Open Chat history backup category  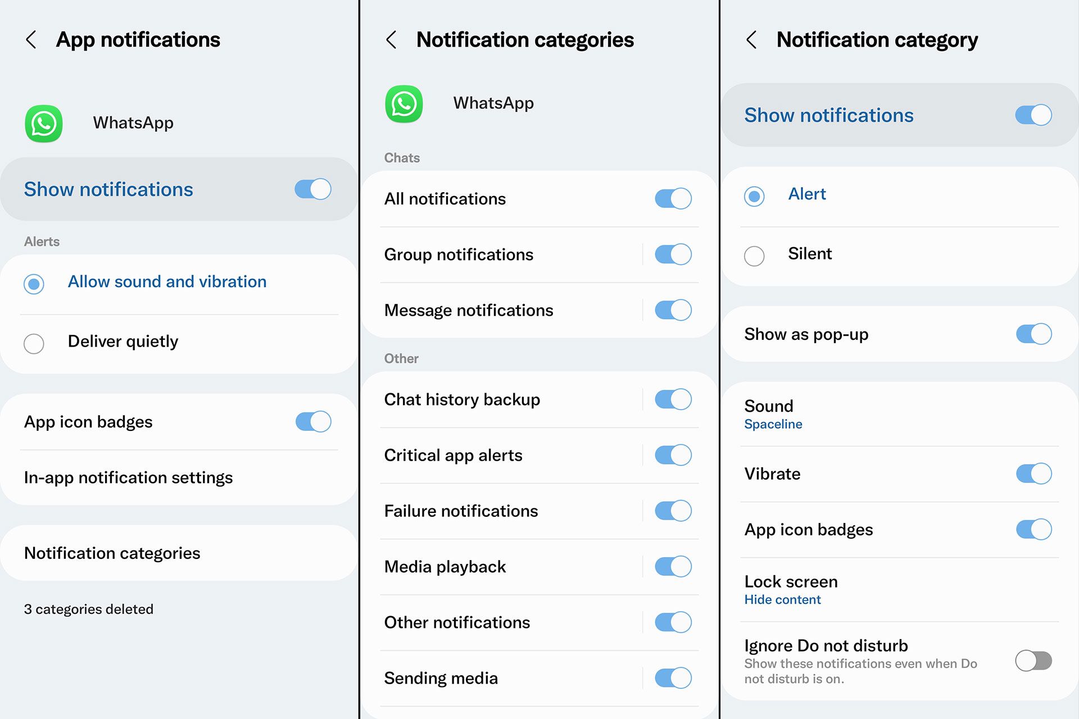coord(462,399)
